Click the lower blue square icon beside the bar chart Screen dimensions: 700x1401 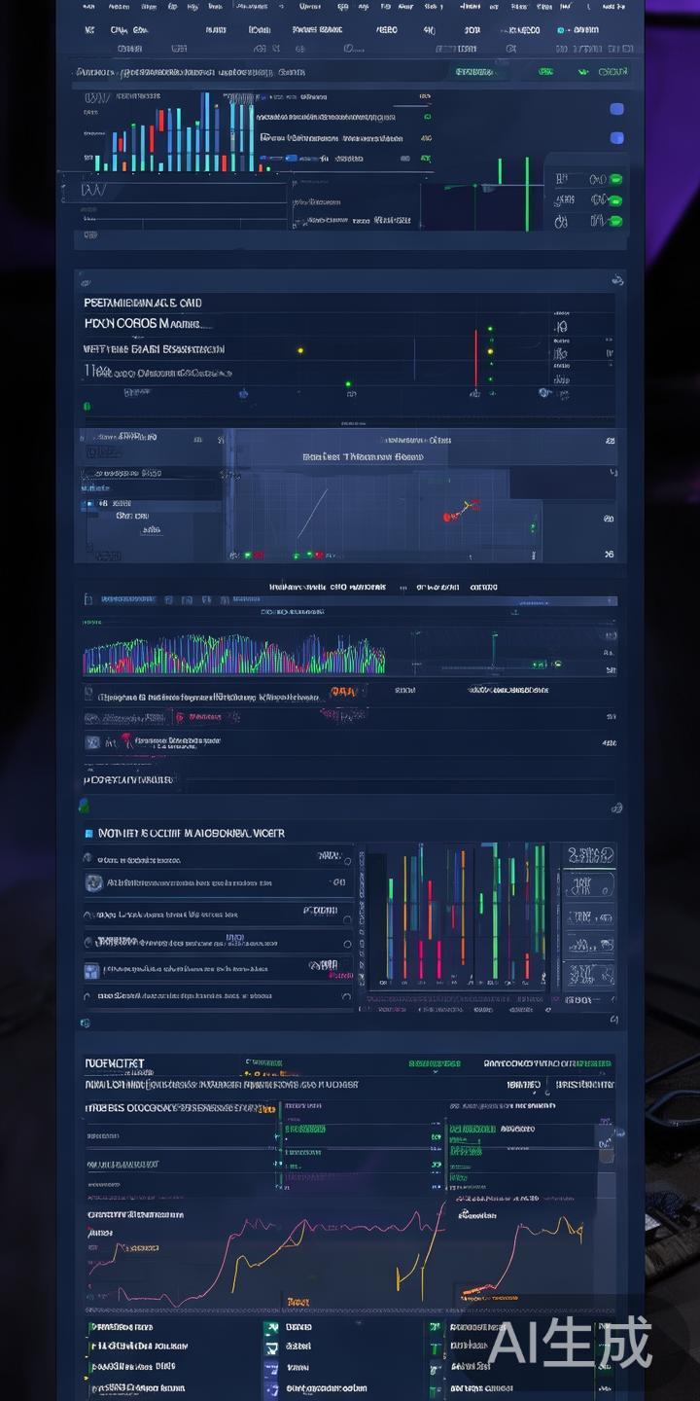[x=616, y=138]
